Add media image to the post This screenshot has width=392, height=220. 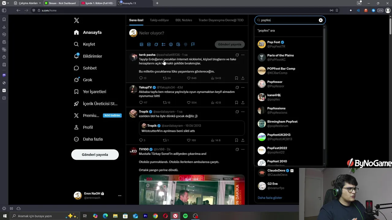pos(141,44)
